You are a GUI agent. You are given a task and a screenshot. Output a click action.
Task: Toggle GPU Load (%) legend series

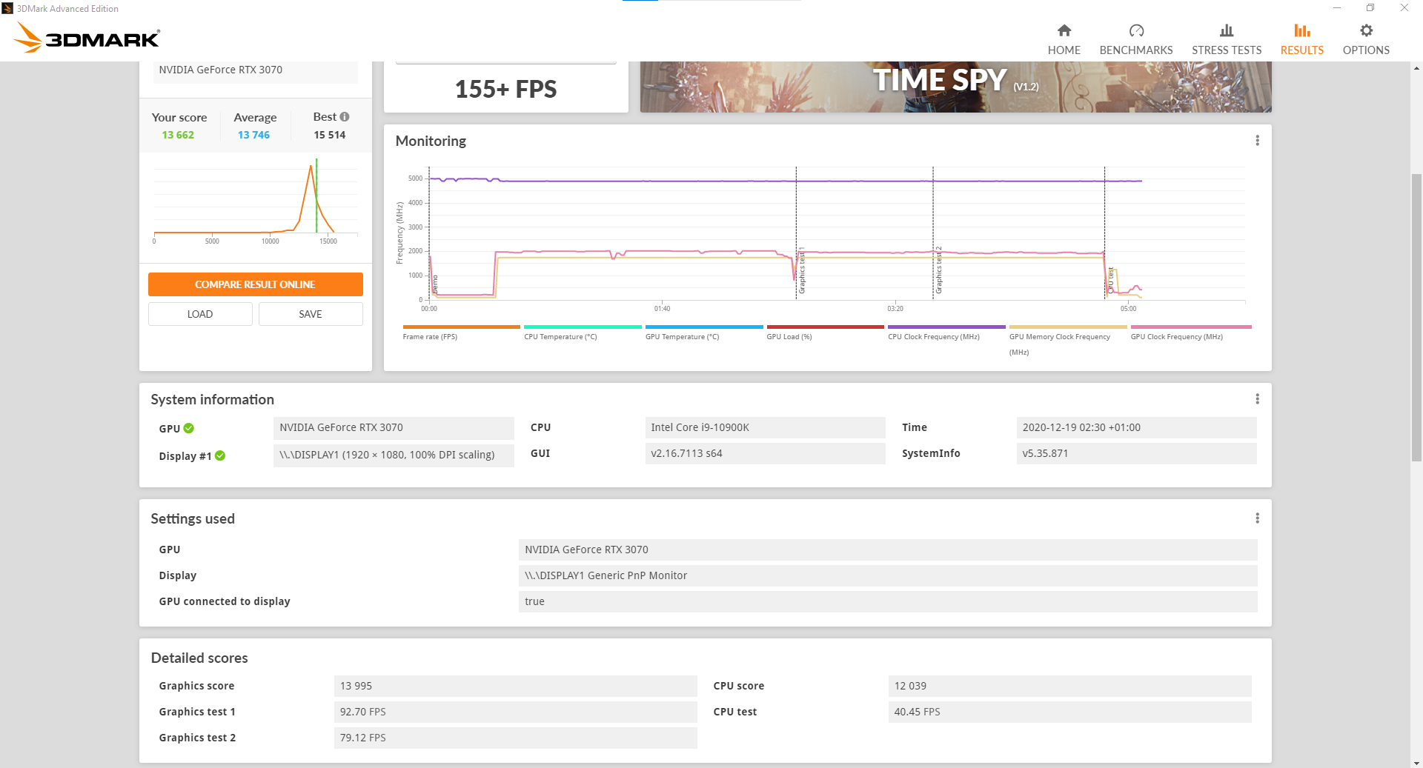click(789, 336)
